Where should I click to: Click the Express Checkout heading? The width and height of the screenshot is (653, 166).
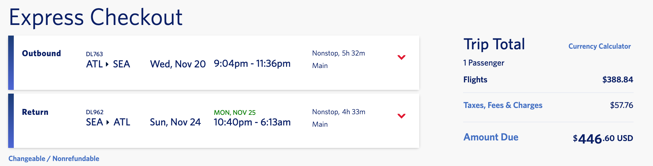pyautogui.click(x=96, y=17)
